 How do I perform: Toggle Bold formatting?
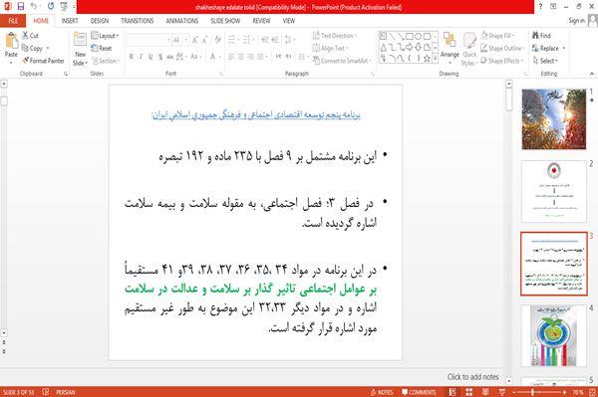pos(132,57)
